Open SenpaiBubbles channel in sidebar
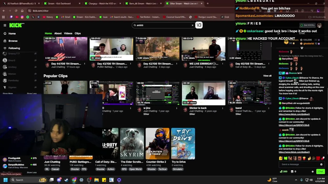The image size is (328, 184). (19, 166)
